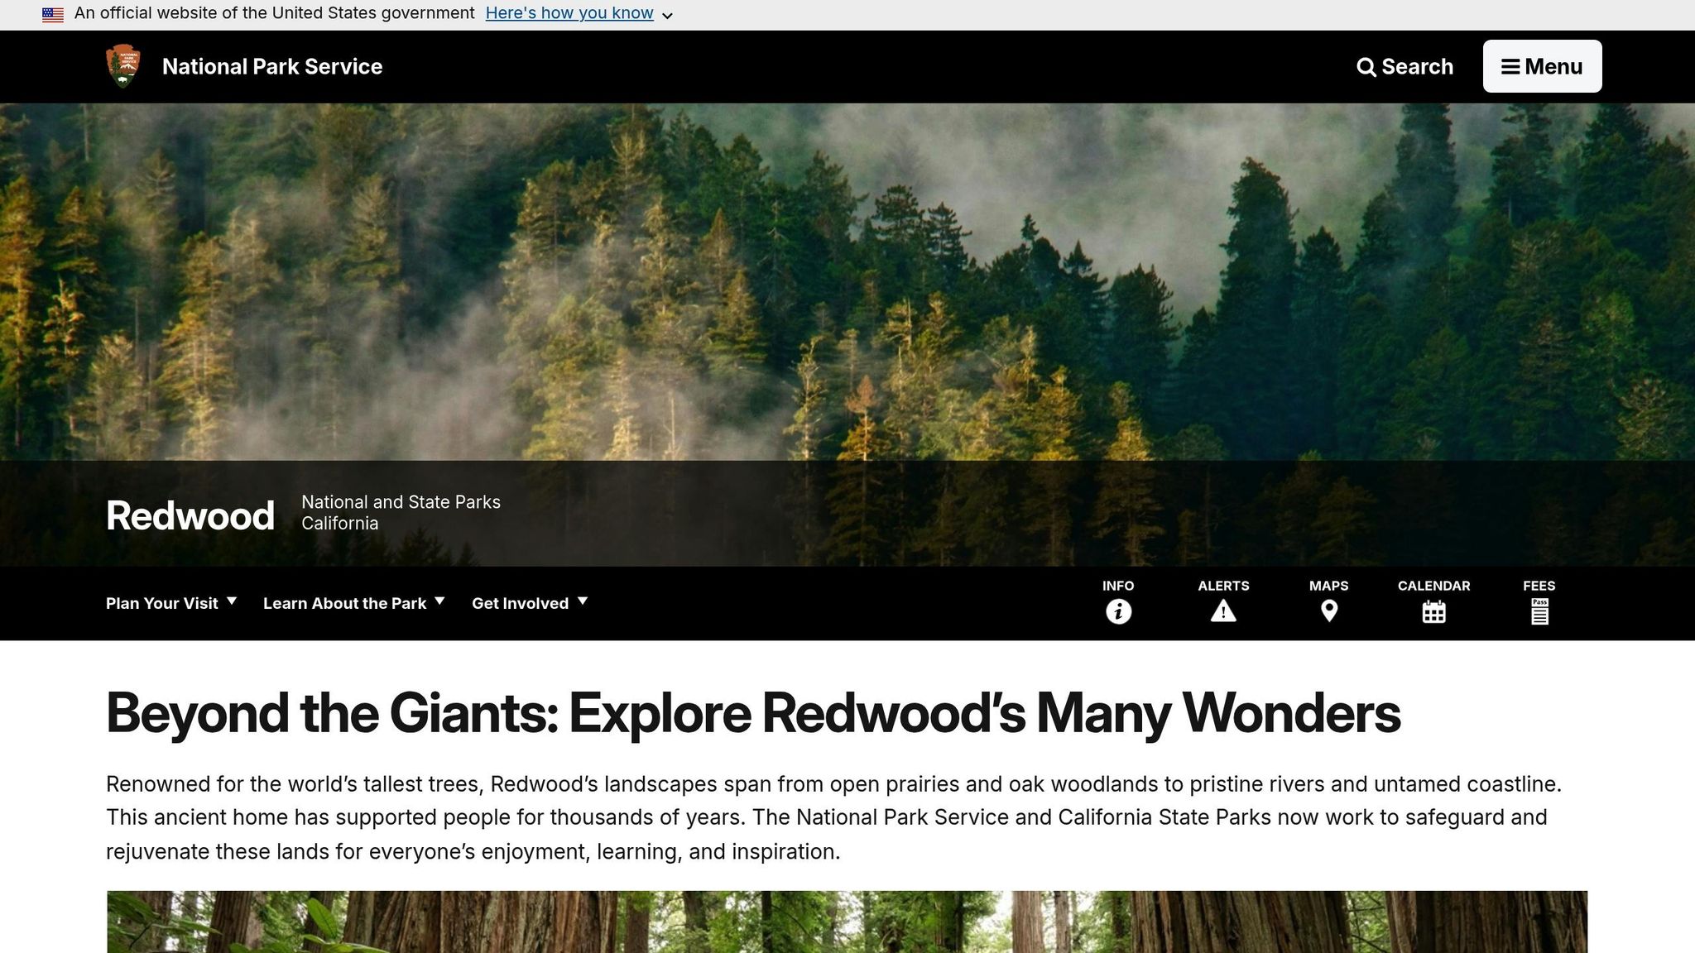Viewport: 1695px width, 953px height.
Task: Click the chevron after 'Here's how you know'
Action: pos(667,15)
